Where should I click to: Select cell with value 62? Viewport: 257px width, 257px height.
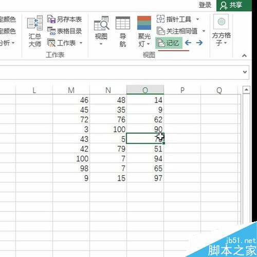[145, 119]
